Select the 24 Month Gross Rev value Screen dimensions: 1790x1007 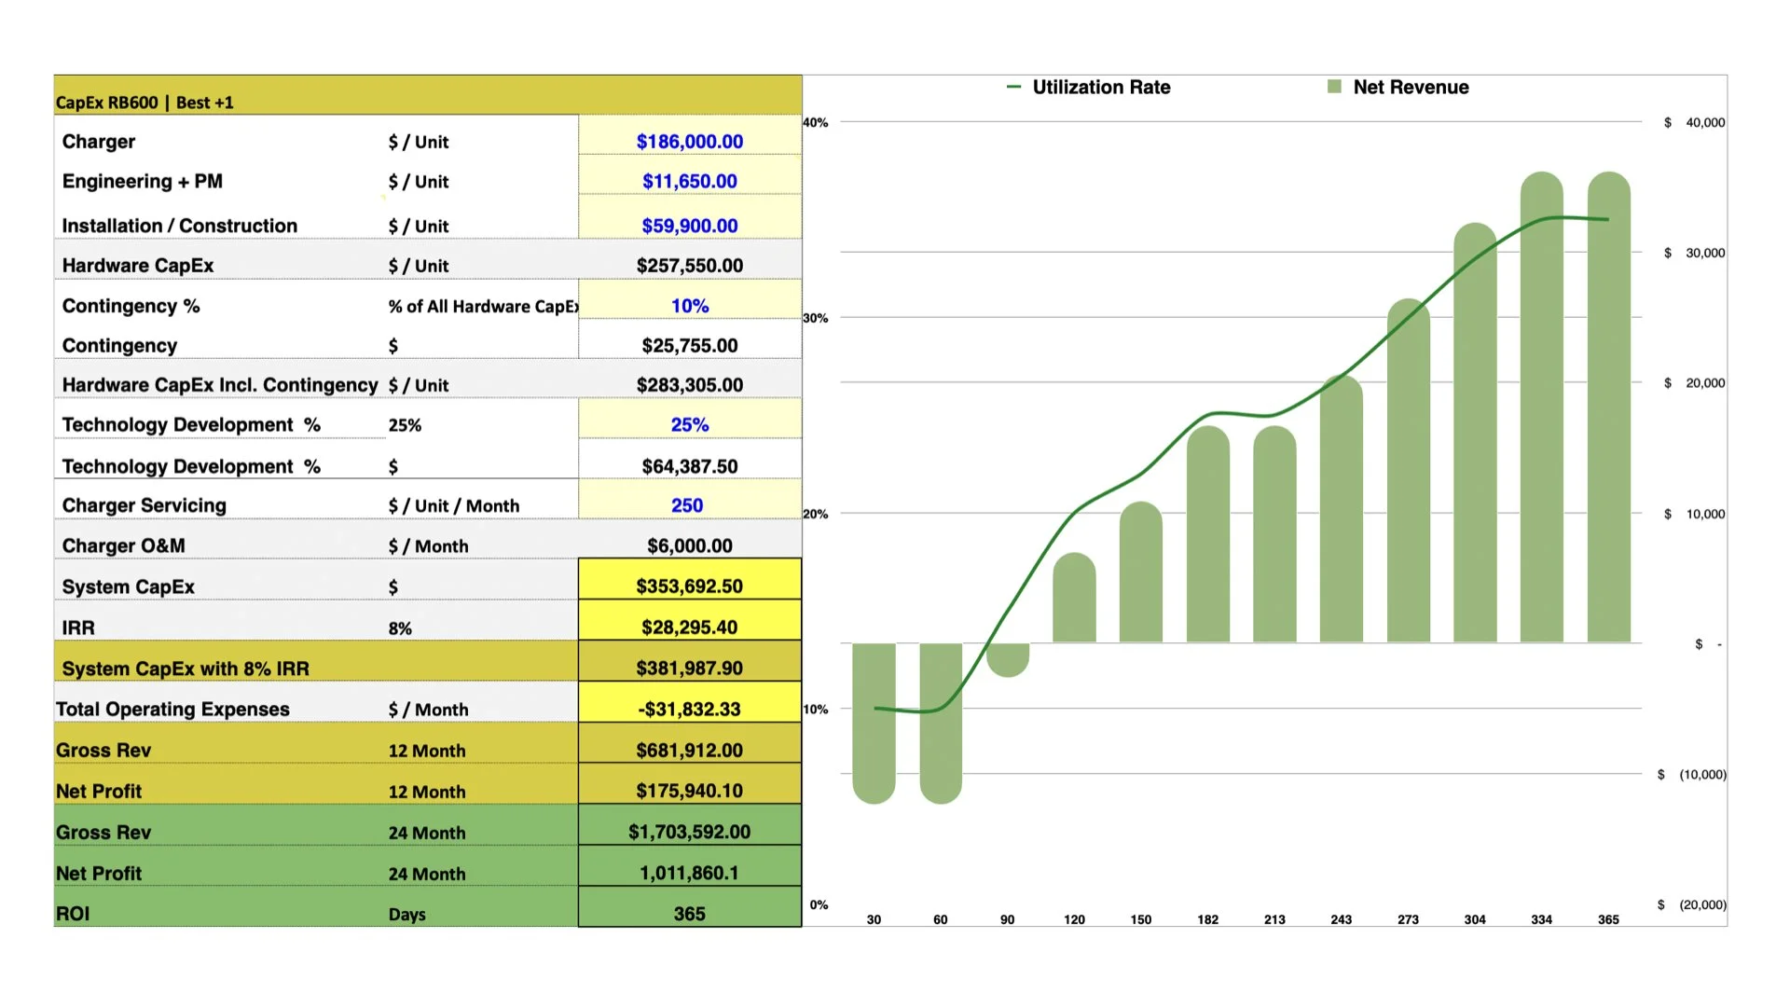tap(689, 832)
